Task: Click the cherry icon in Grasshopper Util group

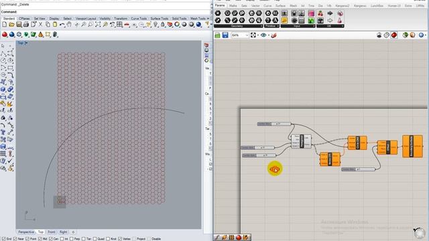Action: pos(320,13)
